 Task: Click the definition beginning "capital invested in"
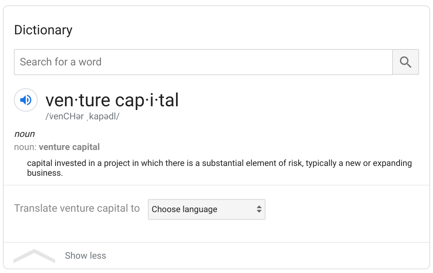point(219,168)
